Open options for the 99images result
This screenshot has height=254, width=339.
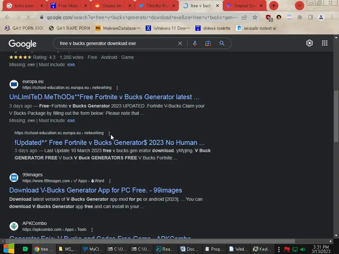click(110, 181)
